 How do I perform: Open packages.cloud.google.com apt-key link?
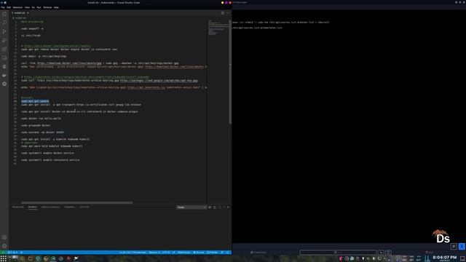[159, 81]
